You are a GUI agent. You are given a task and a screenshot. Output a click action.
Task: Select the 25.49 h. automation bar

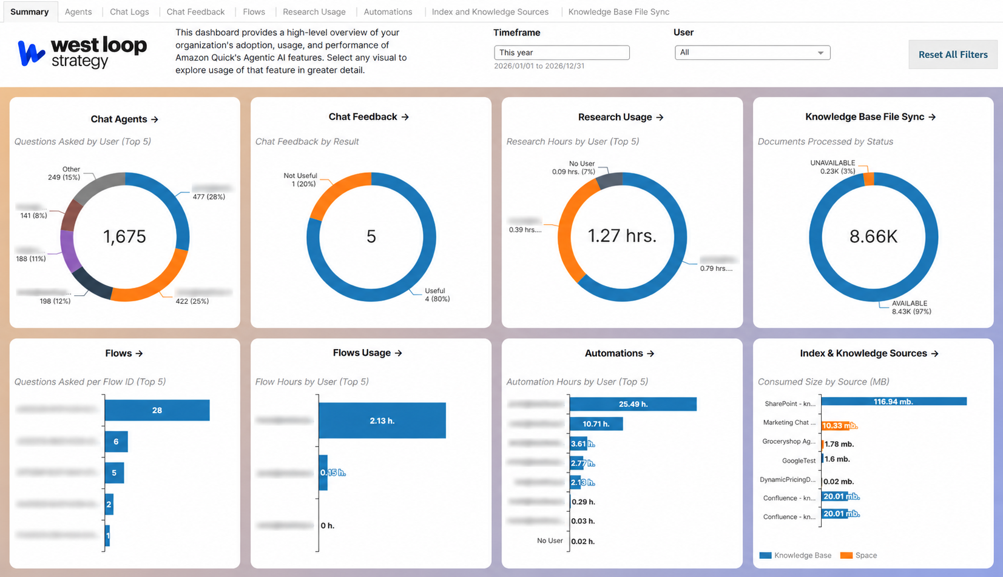[x=633, y=404]
